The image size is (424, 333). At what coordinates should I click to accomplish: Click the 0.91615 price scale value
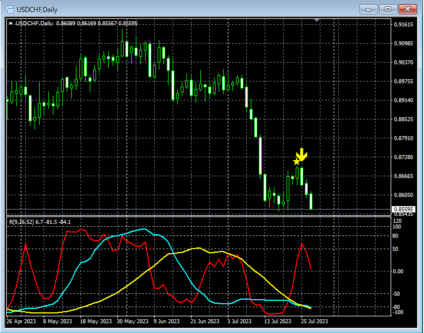coord(403,25)
